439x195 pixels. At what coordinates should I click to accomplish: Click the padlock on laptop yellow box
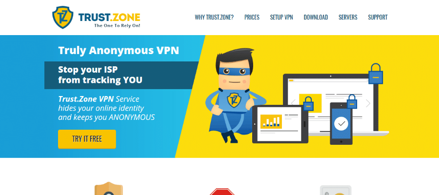(309, 103)
